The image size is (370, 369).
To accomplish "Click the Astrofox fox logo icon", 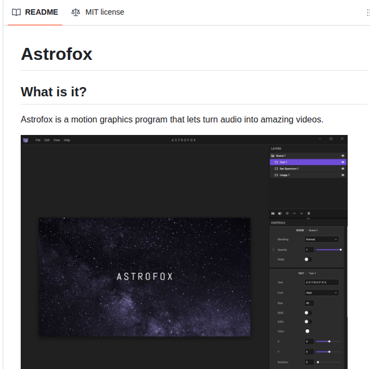I will [x=26, y=140].
